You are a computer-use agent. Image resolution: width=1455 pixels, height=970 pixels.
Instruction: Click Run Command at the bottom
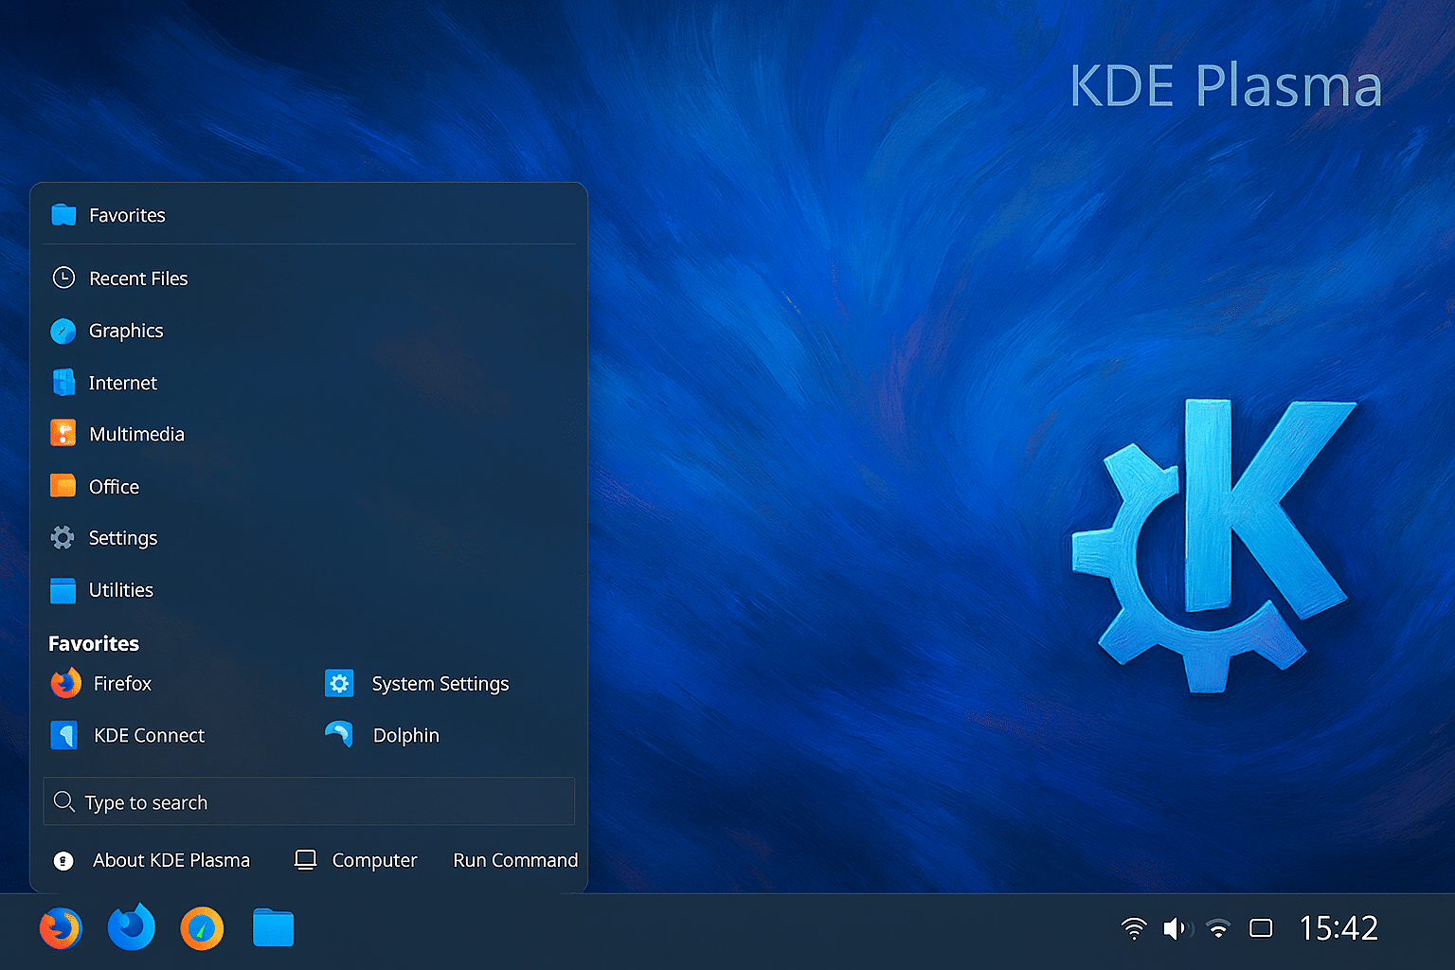[515, 860]
